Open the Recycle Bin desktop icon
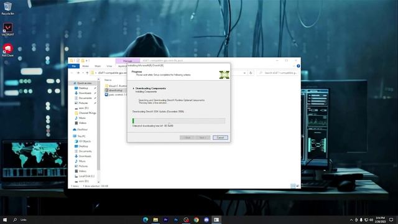This screenshot has height=224, width=398. [7, 8]
